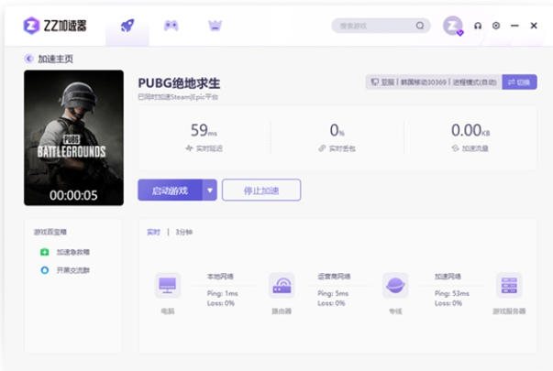Viewport: 553px width, 371px height.
Task: Focus the game search field
Action: pyautogui.click(x=381, y=26)
